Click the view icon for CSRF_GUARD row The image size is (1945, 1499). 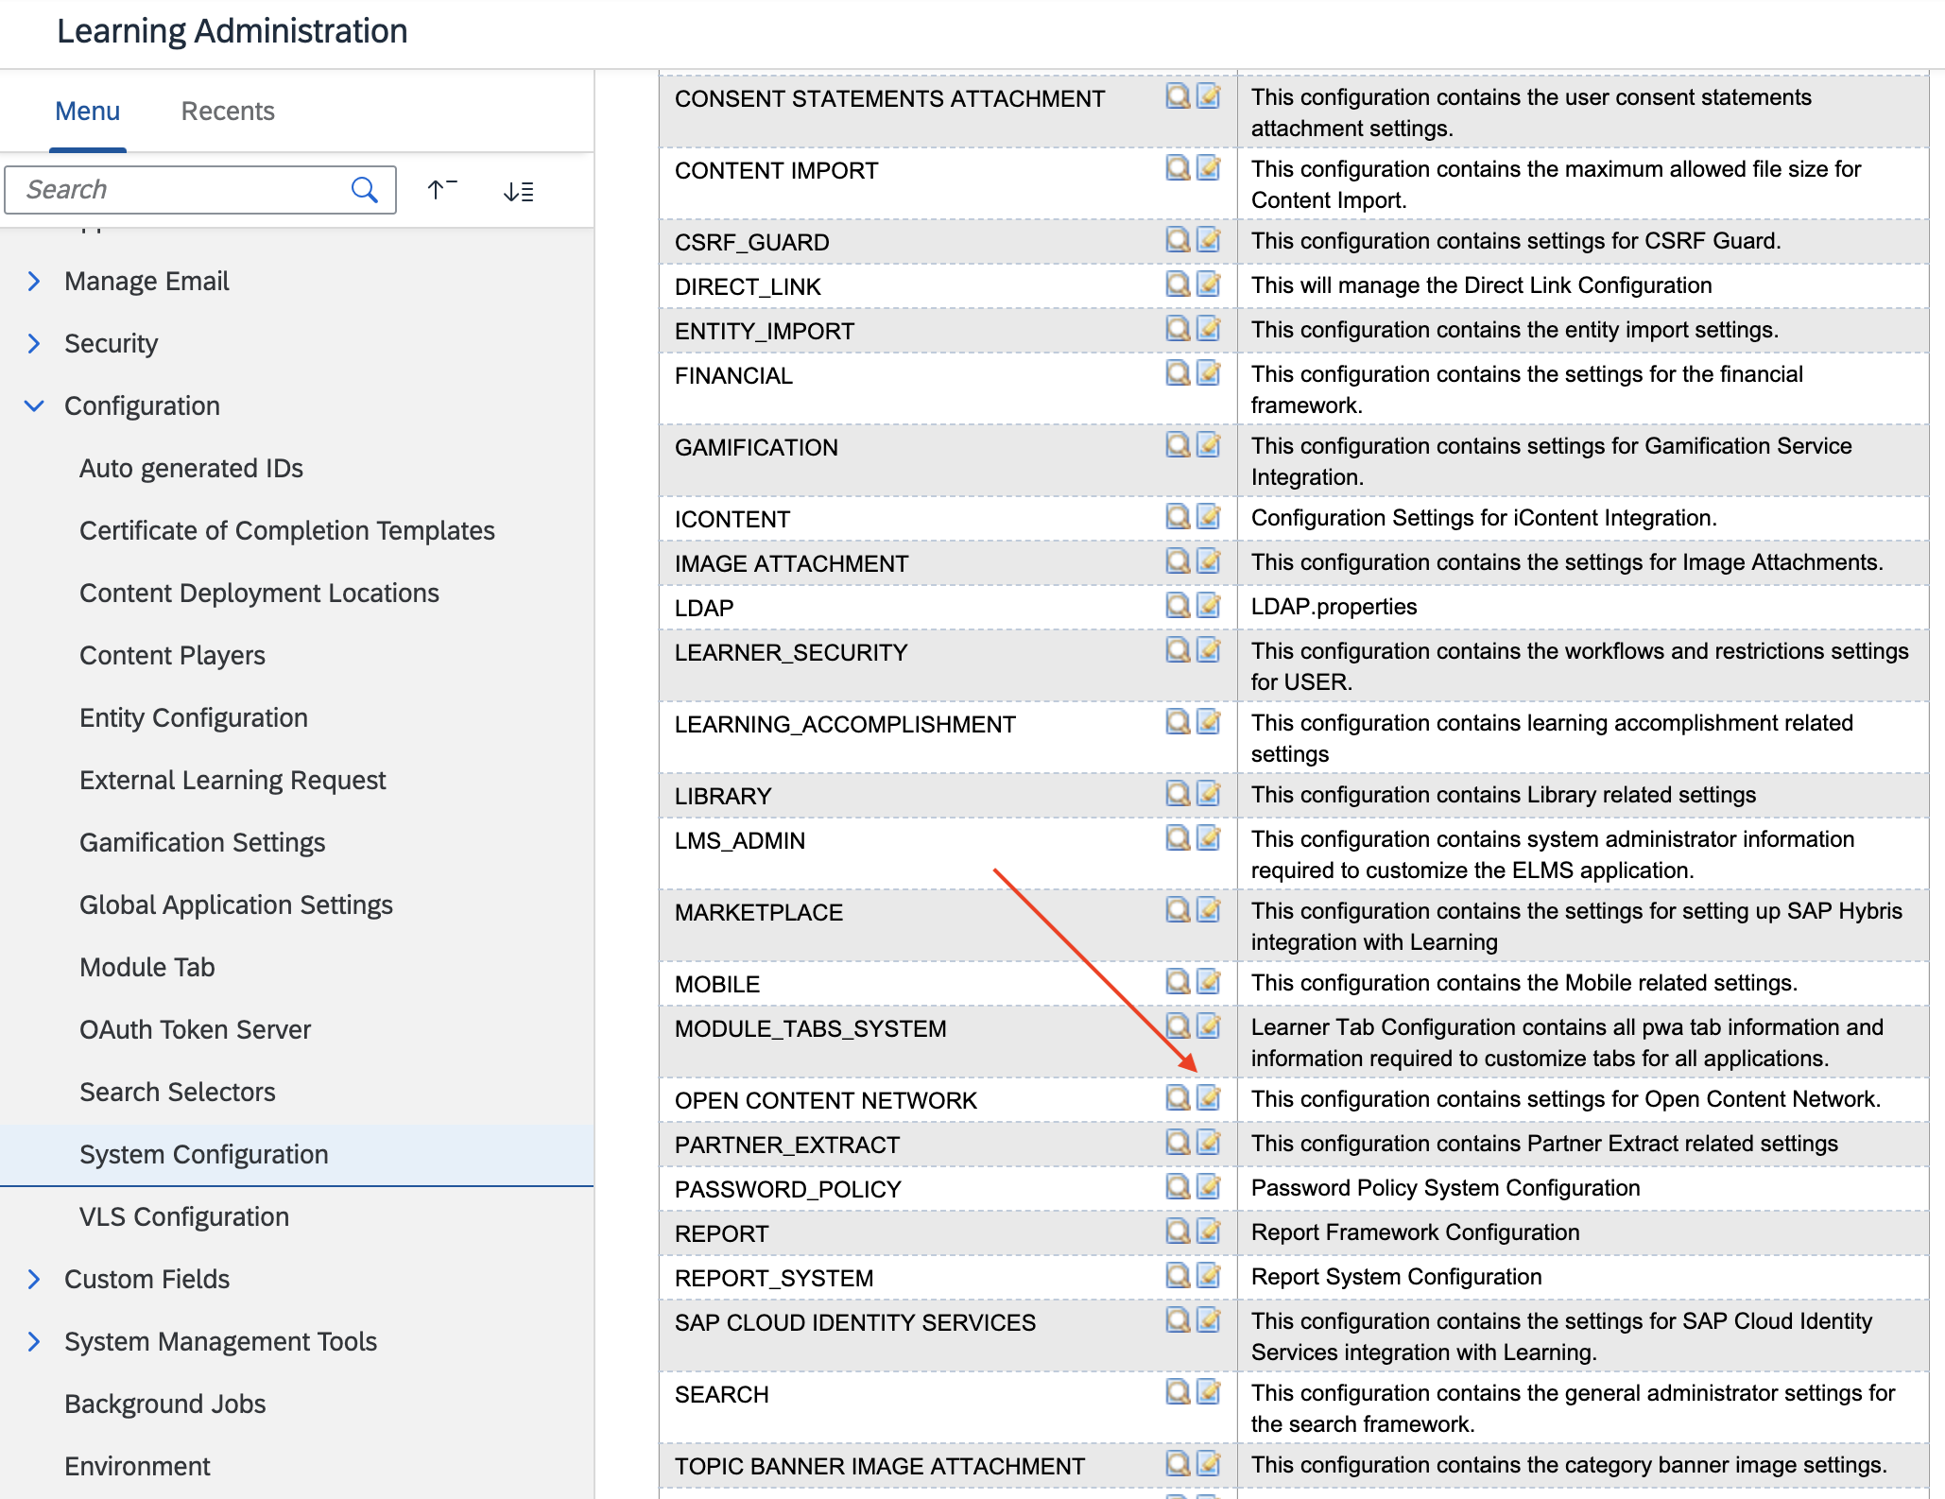tap(1178, 240)
